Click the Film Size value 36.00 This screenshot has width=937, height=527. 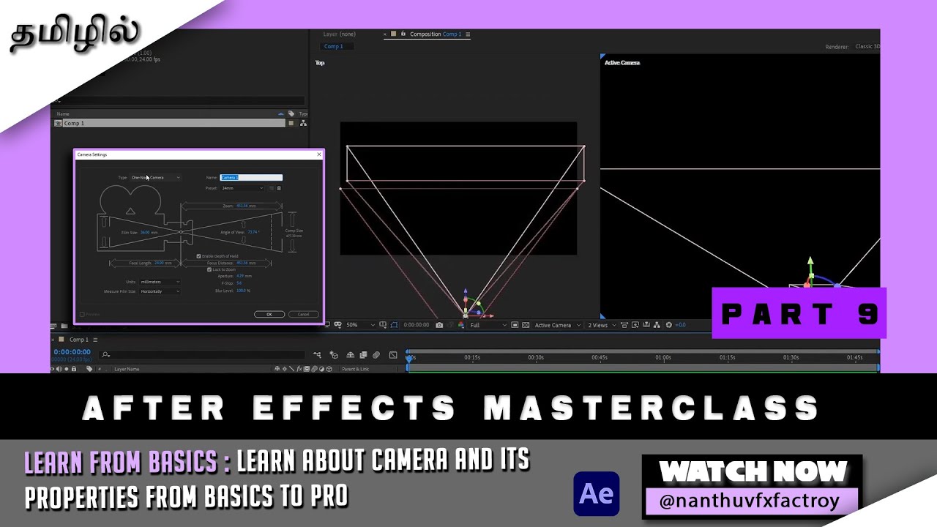[x=145, y=233]
